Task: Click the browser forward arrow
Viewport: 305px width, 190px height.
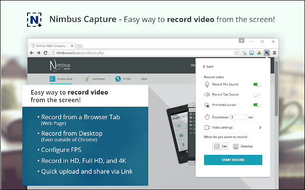Action: click(38, 53)
